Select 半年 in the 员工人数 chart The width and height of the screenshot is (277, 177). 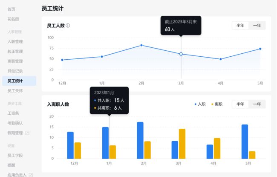click(x=240, y=26)
